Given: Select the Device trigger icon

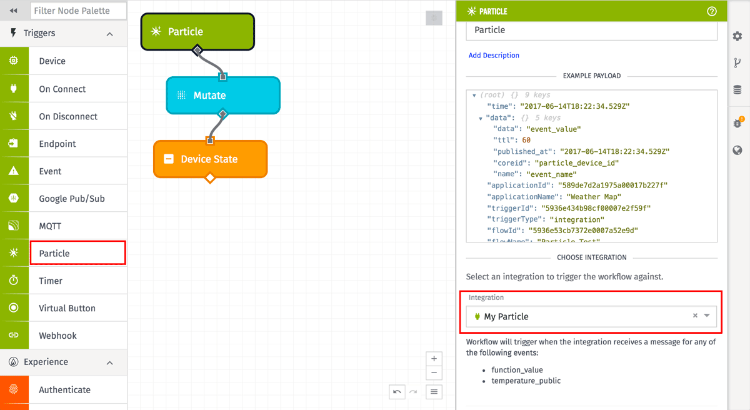Looking at the screenshot, I should pyautogui.click(x=14, y=61).
